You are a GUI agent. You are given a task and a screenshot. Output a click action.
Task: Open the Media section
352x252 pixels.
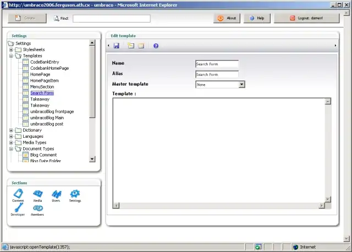tap(37, 194)
